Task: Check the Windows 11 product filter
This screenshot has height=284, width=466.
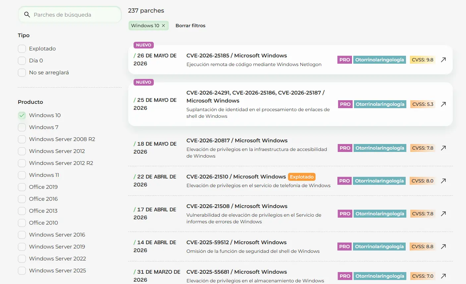Action: coord(22,175)
